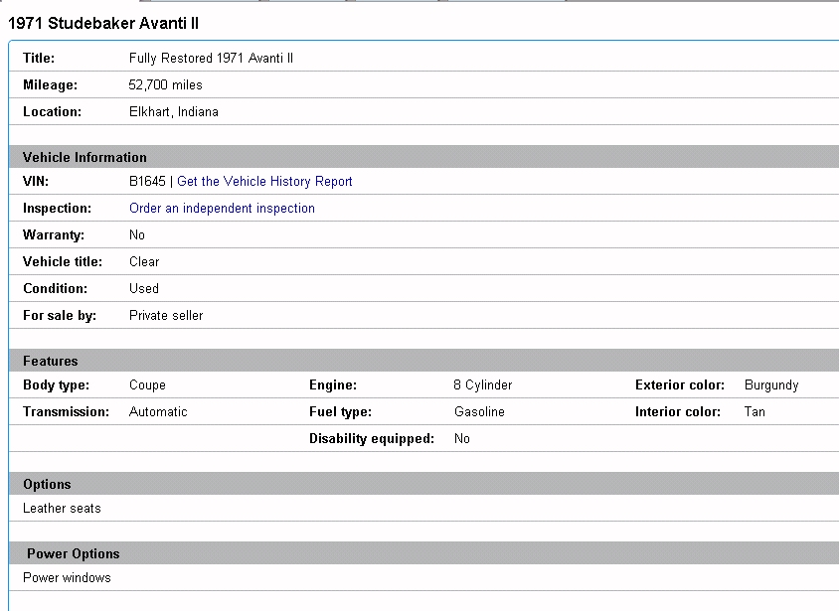Select the 8 Cylinder engine value

click(482, 385)
